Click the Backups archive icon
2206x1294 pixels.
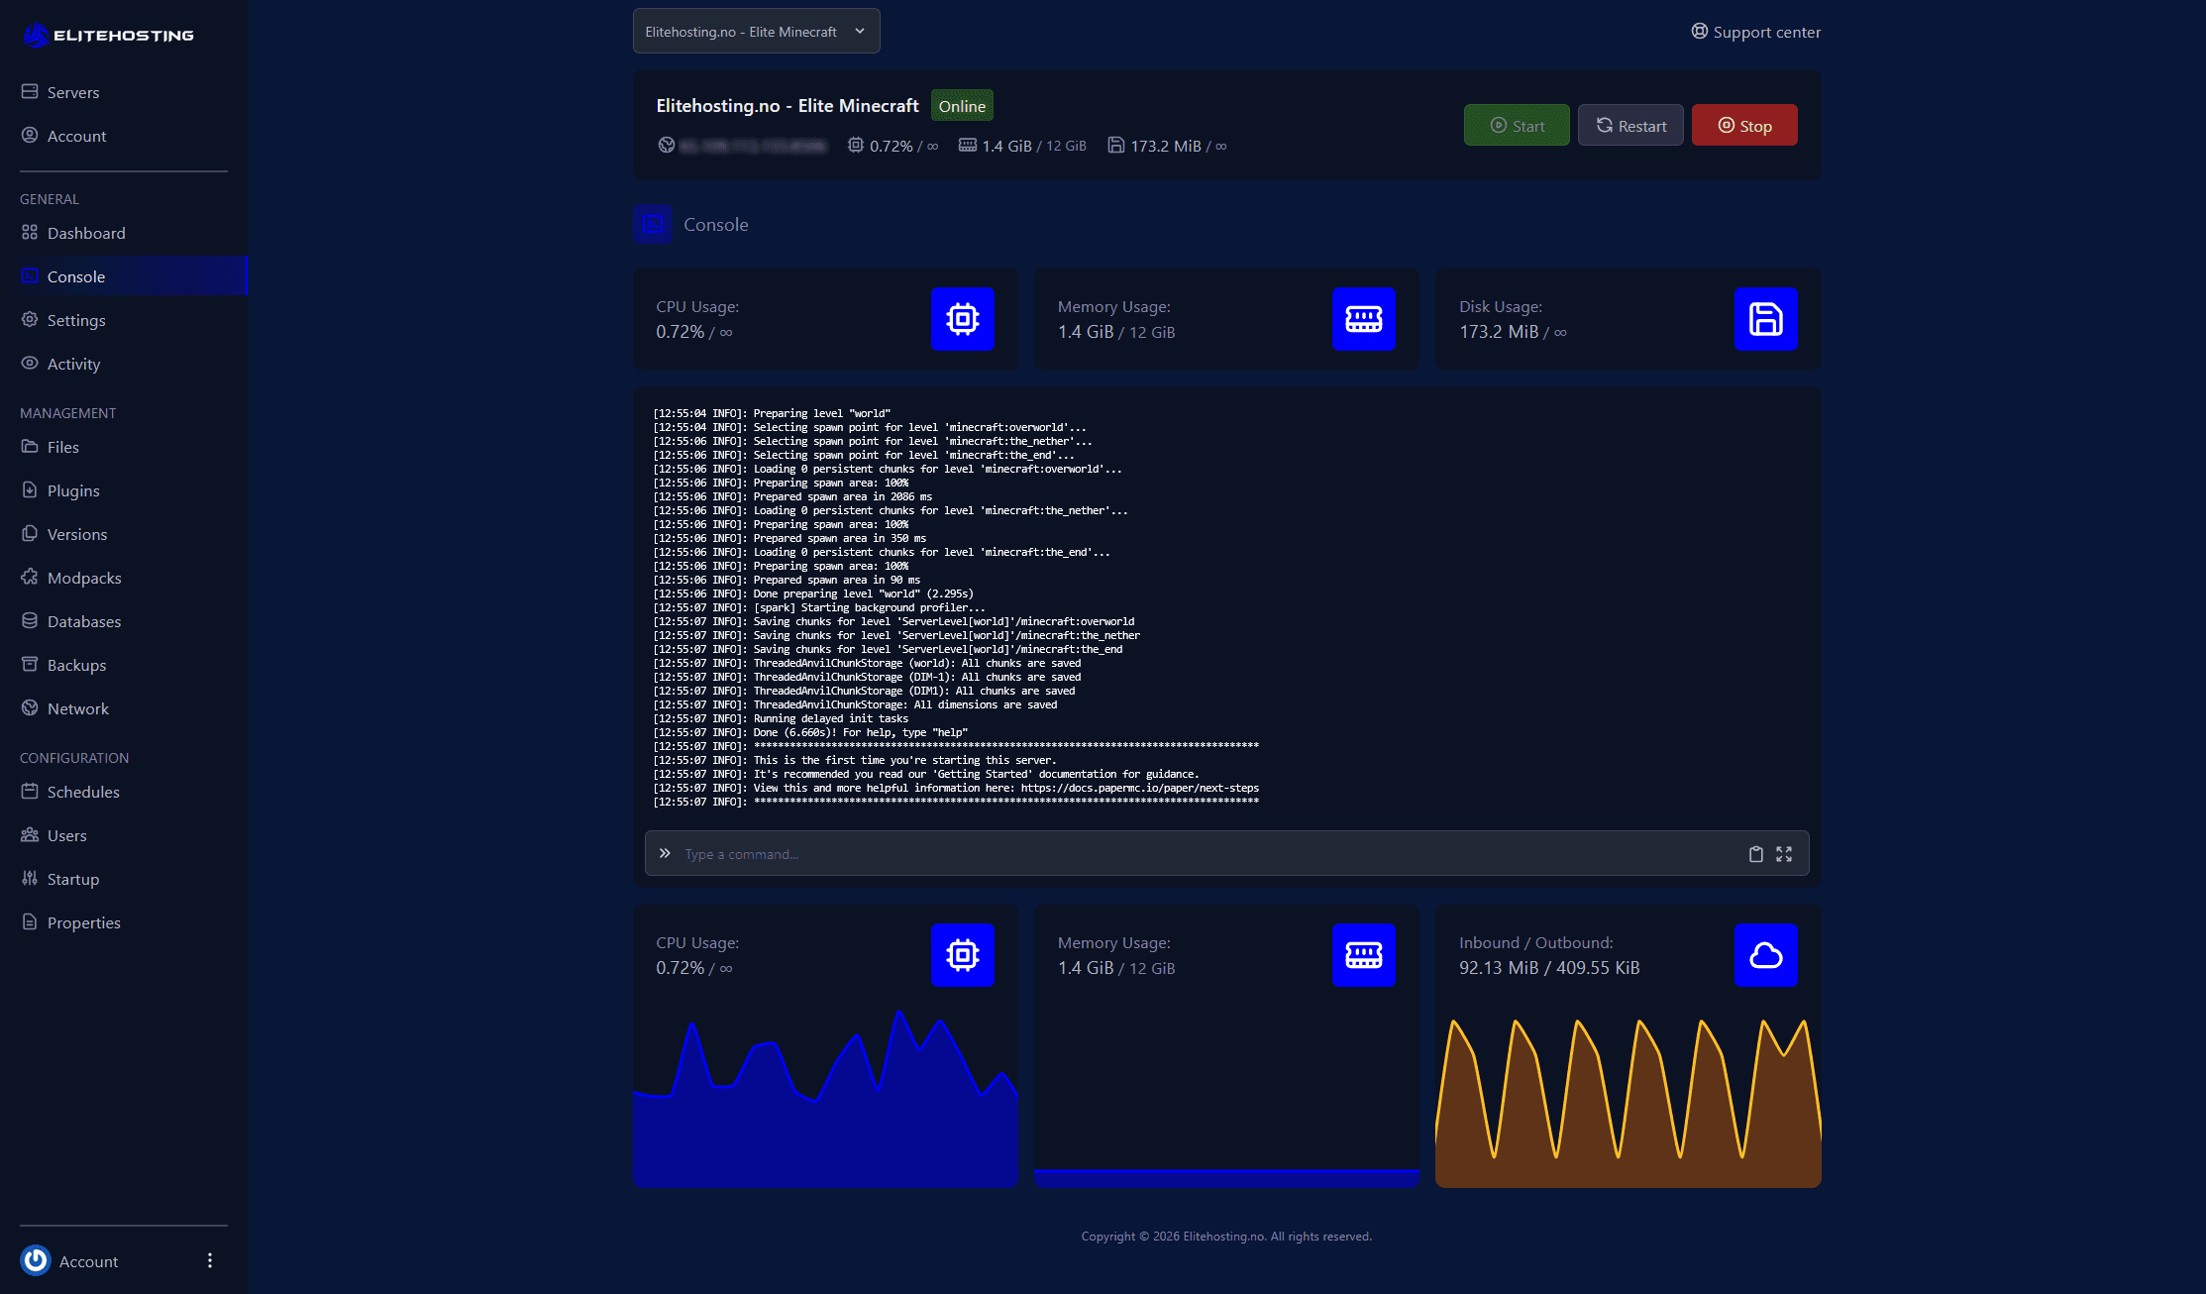(30, 664)
